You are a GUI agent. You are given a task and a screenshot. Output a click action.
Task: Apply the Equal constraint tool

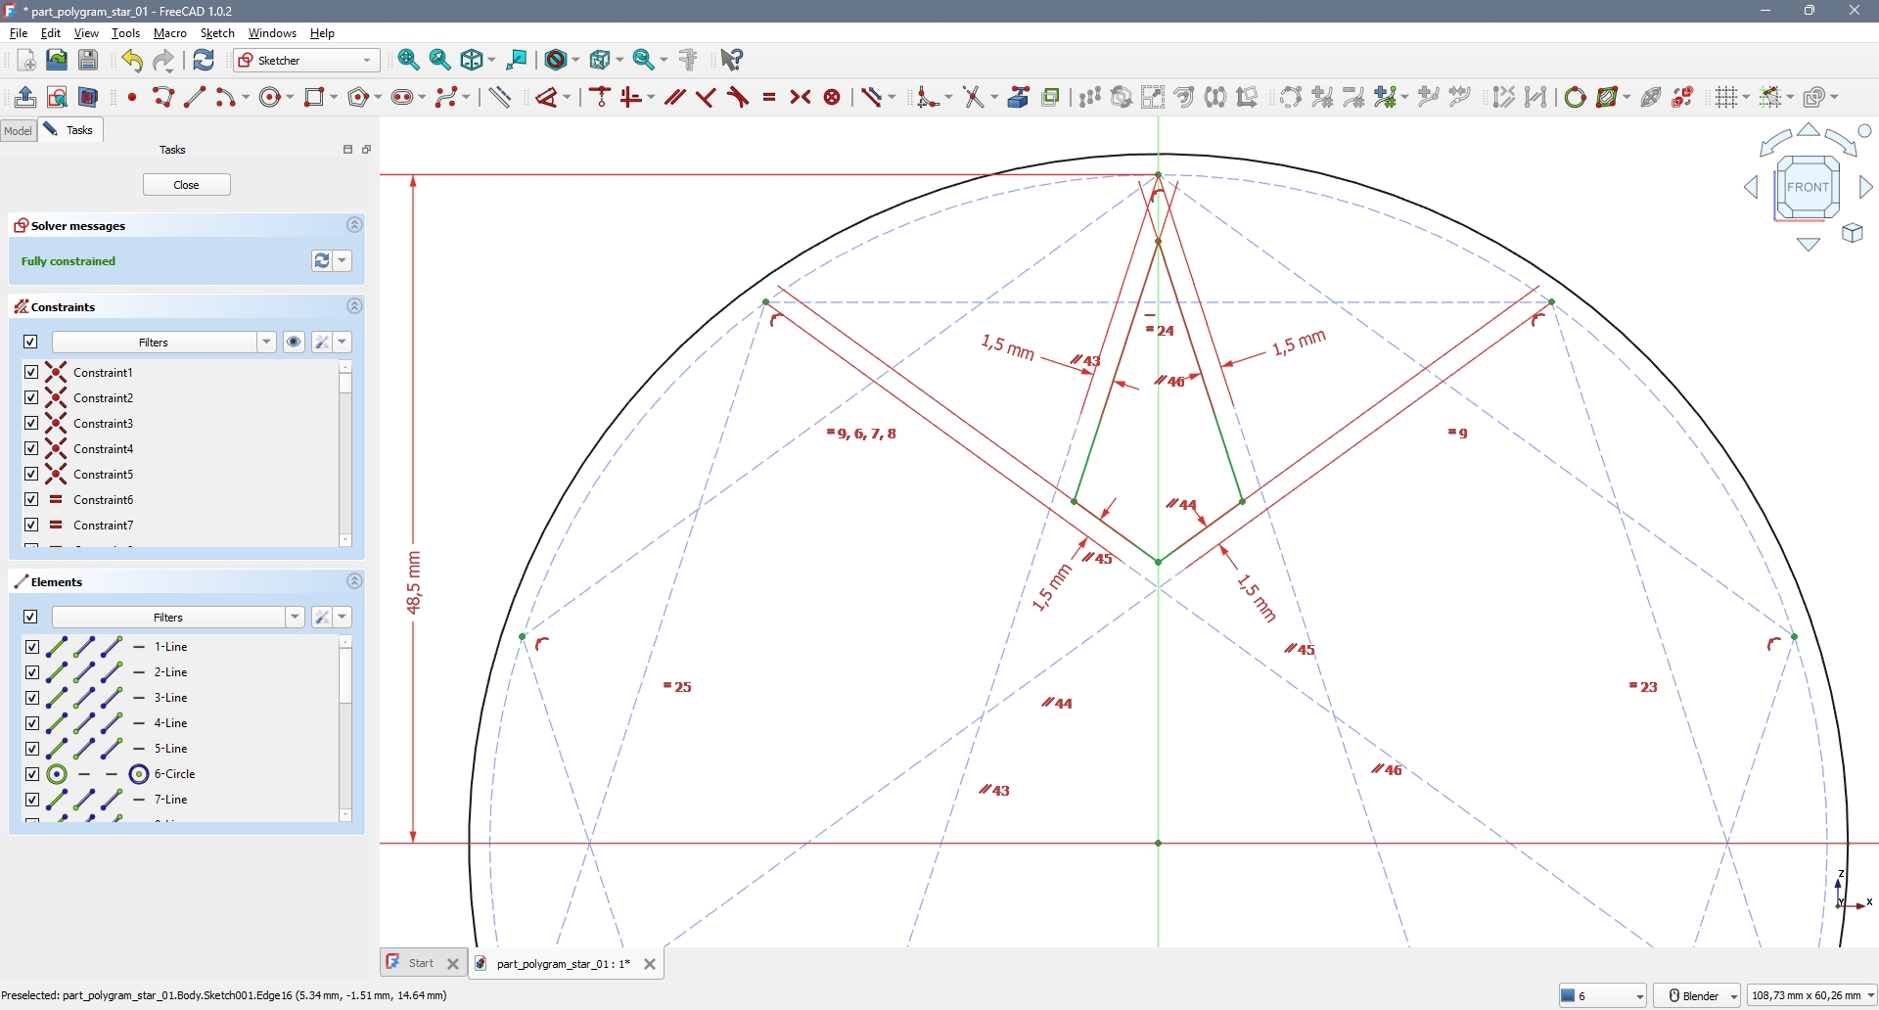pyautogui.click(x=769, y=97)
